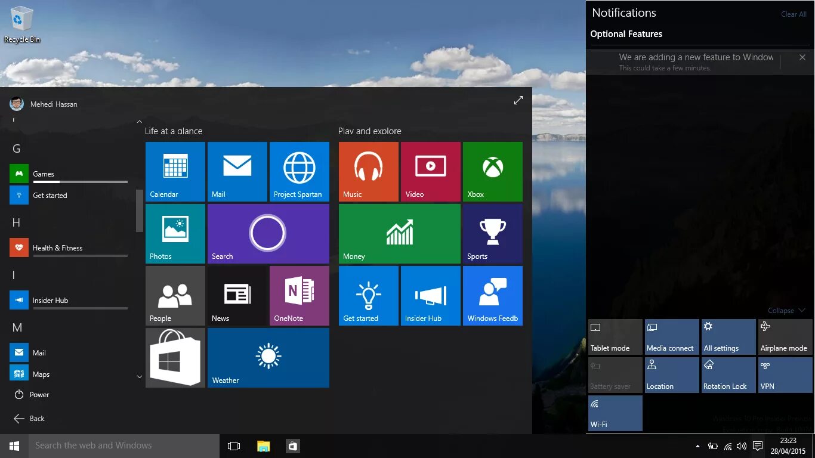
Task: Open the Weather tile
Action: click(268, 358)
